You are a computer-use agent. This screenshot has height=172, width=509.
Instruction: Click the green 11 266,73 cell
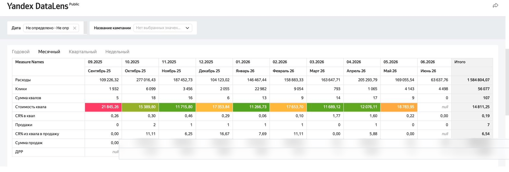[x=251, y=107]
